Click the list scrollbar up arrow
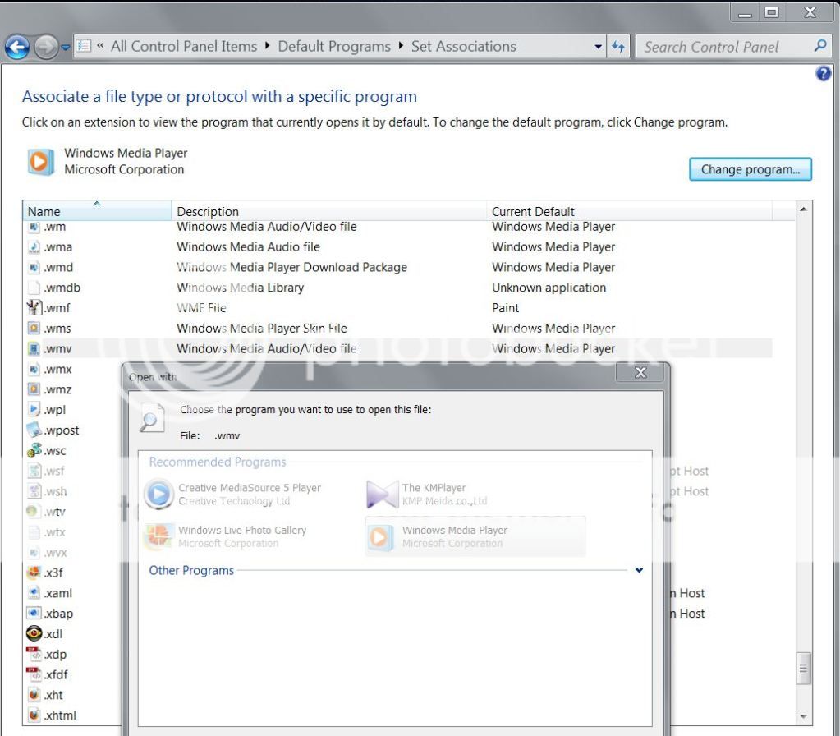 803,209
